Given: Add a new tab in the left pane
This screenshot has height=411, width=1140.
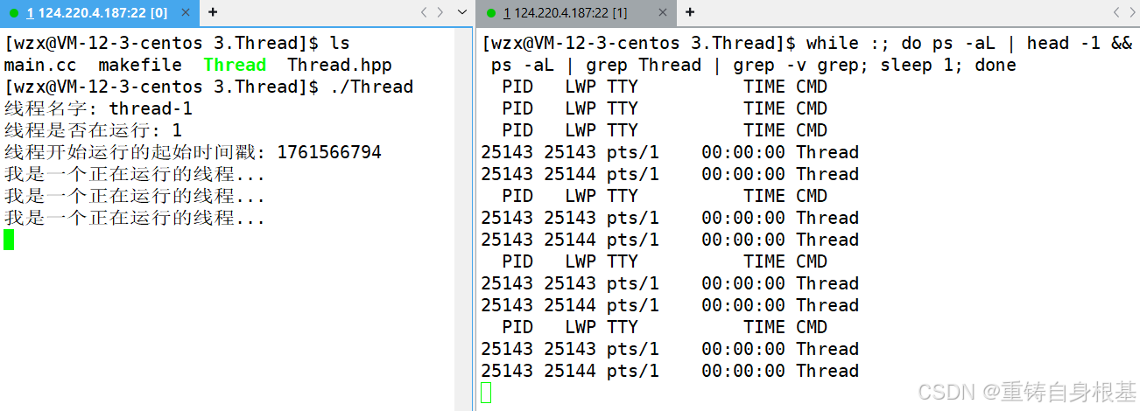Looking at the screenshot, I should pos(213,12).
